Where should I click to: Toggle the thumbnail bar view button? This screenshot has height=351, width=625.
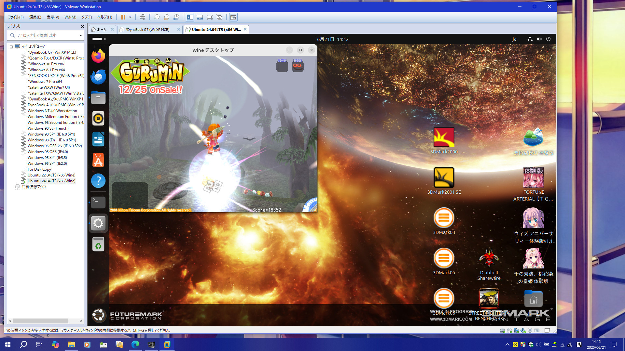tap(200, 17)
